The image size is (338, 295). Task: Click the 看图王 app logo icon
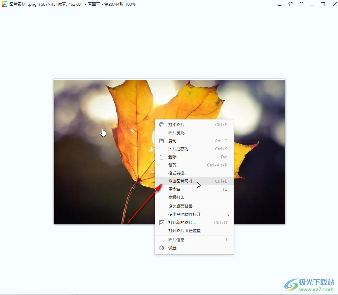coord(4,4)
